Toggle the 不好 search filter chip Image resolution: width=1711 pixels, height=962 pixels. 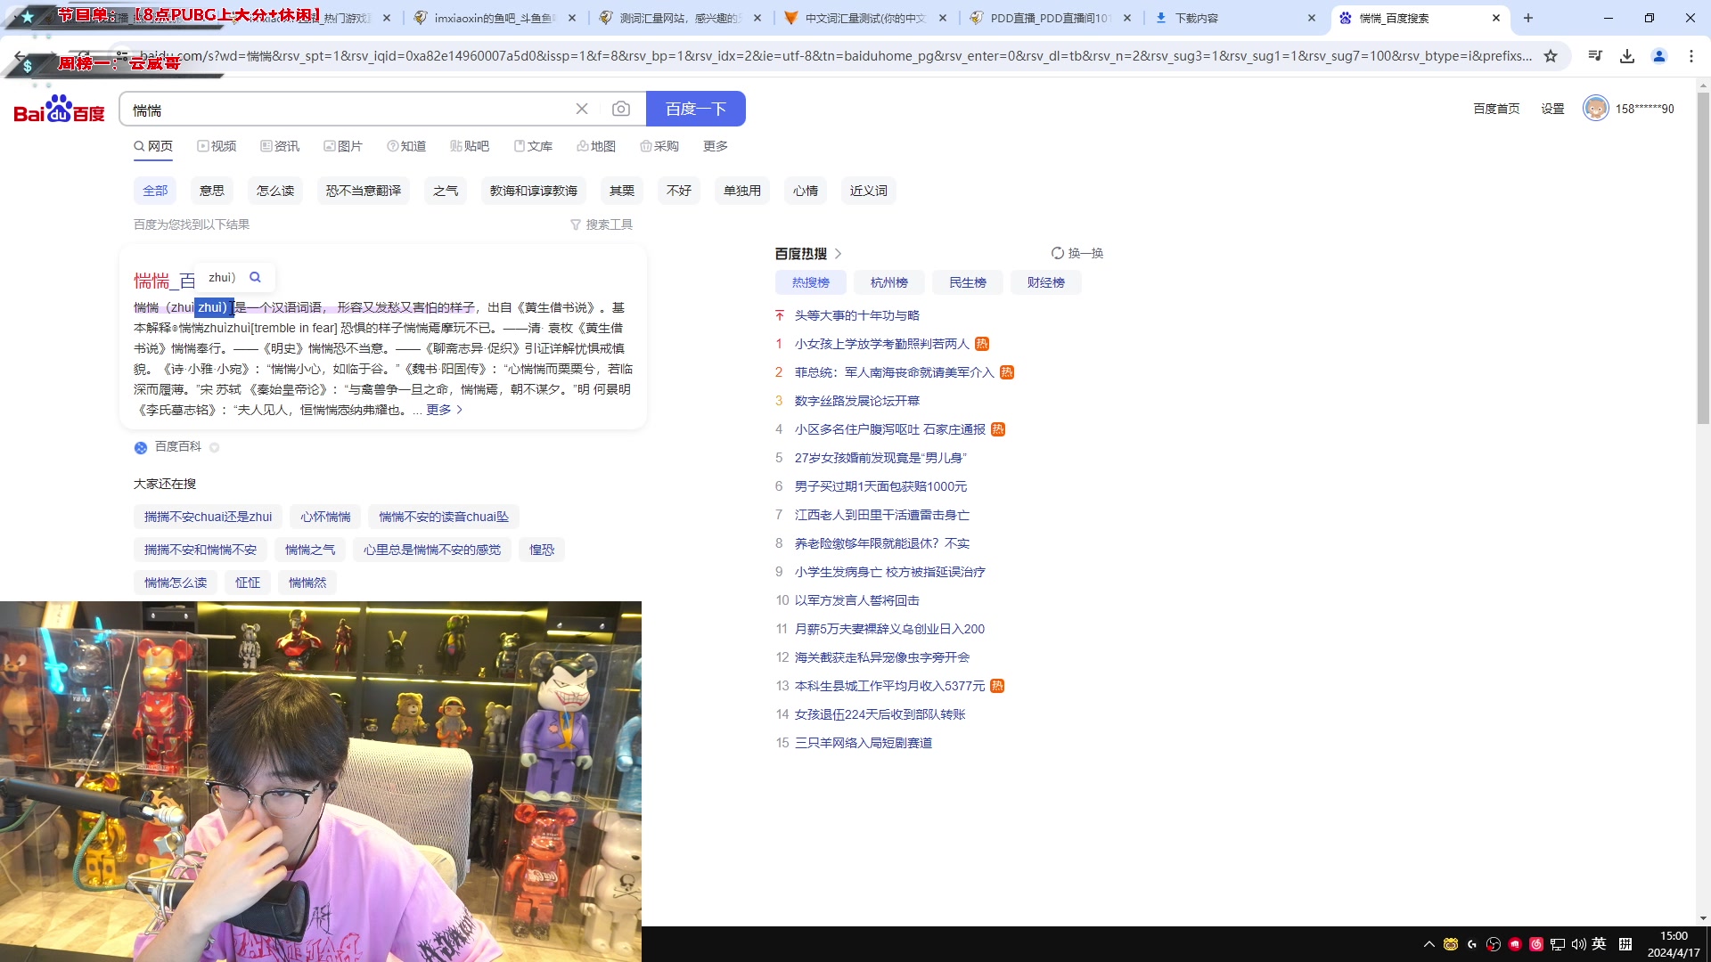tap(678, 190)
